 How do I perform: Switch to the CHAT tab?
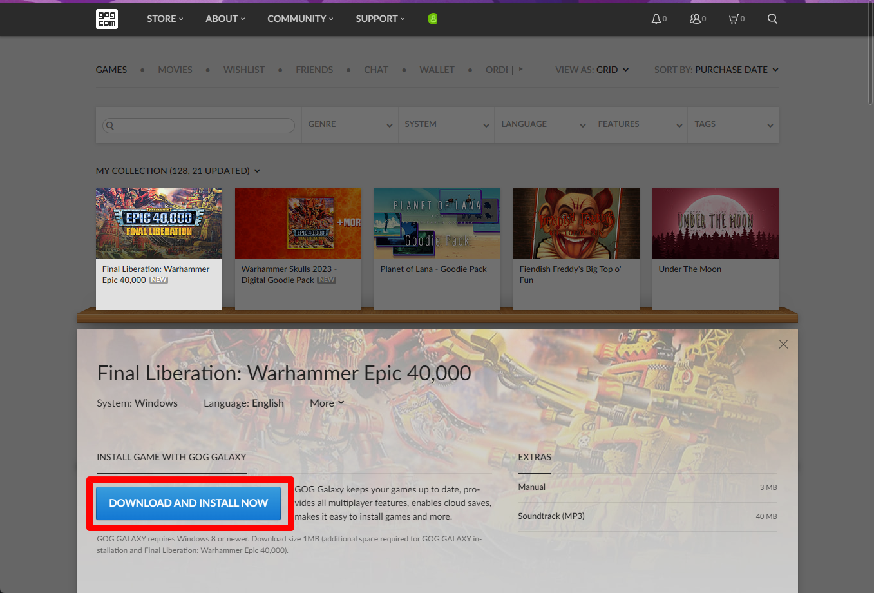pos(376,70)
